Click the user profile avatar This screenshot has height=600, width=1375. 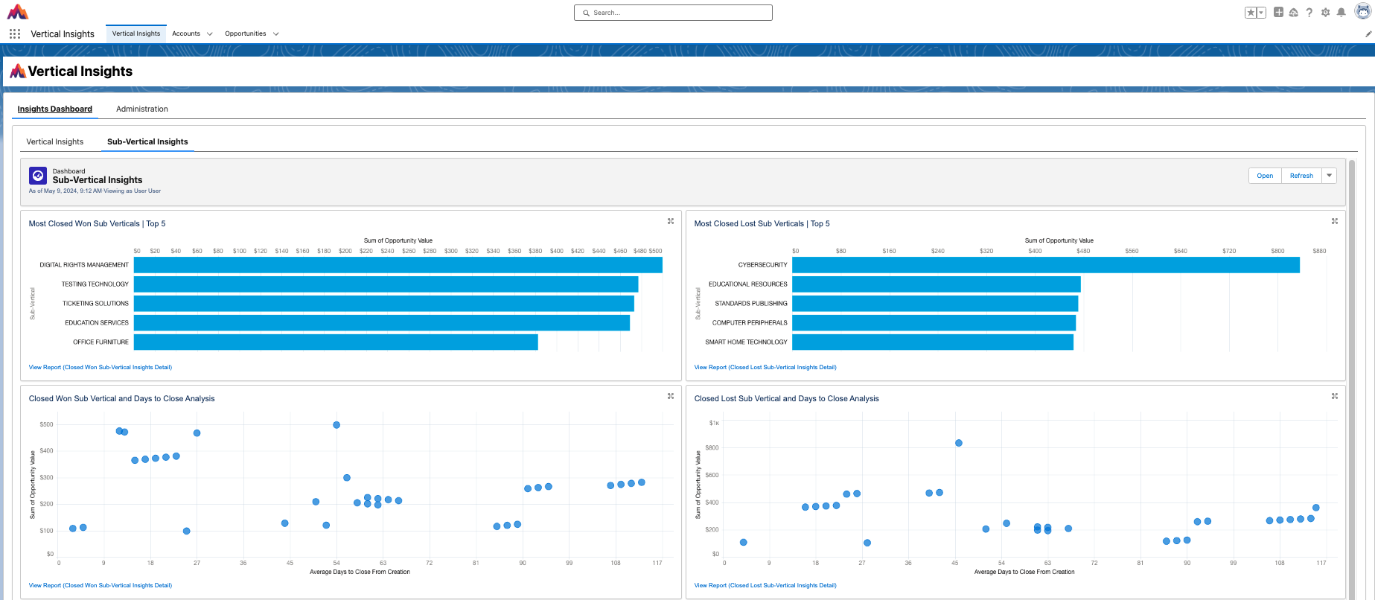pyautogui.click(x=1362, y=12)
